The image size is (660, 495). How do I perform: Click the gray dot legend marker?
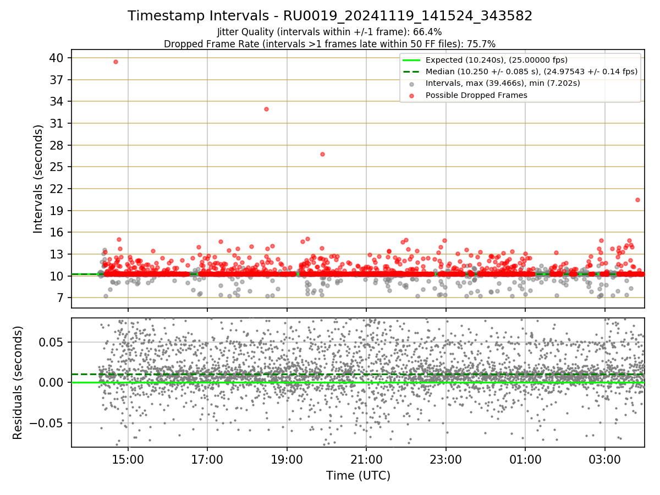(412, 84)
